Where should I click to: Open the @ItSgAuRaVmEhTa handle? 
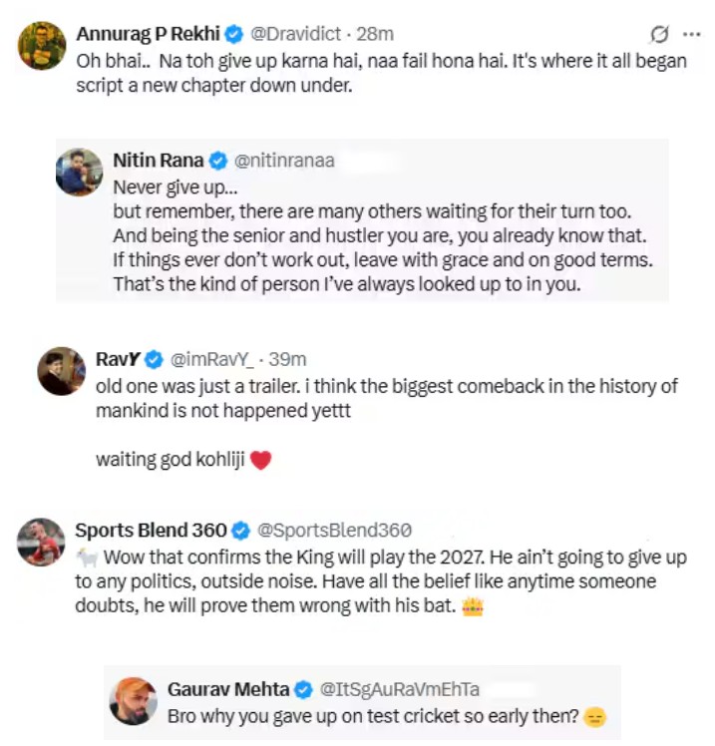(x=399, y=689)
